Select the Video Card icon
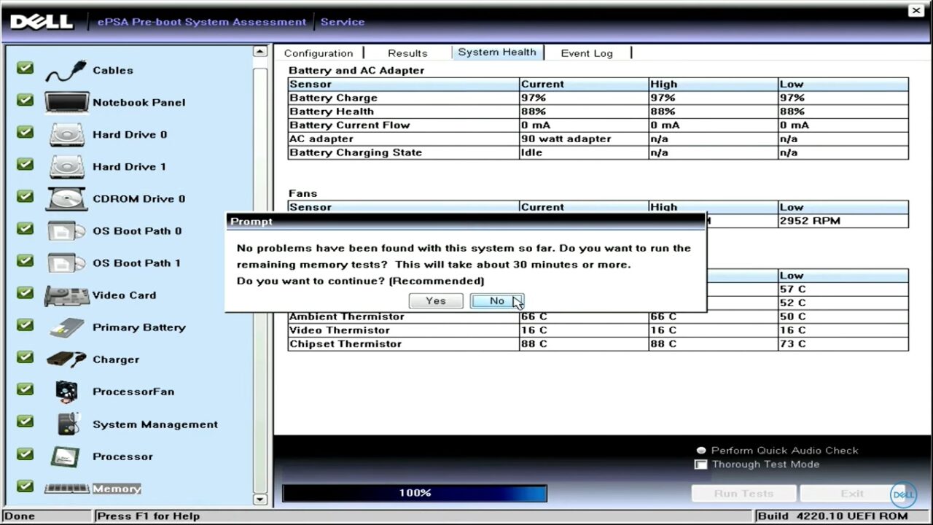This screenshot has width=933, height=525. point(66,295)
